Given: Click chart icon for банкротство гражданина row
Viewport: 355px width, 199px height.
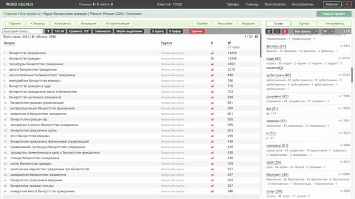Looking at the screenshot, I should pos(212,53).
